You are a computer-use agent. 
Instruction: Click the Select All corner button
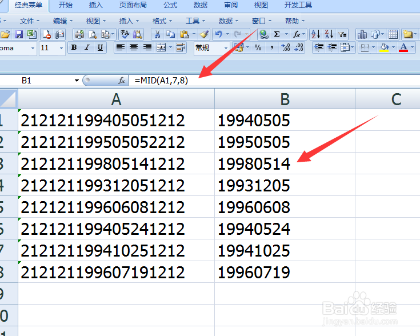[9, 99]
